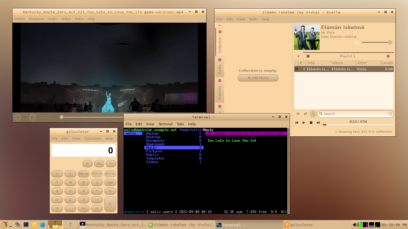Open the Collection side tab in Exaile
408x229 pixels.
(220, 45)
